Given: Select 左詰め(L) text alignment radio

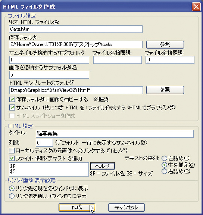Looking at the screenshot, I should tap(164, 159).
